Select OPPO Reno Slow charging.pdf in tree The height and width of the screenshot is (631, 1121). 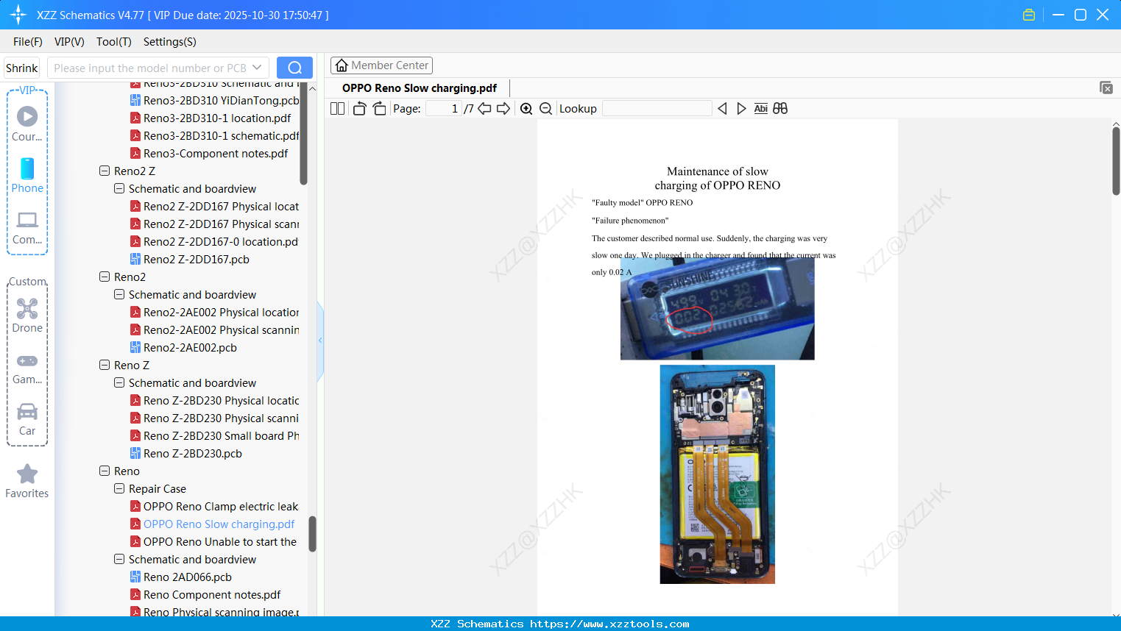[x=212, y=524]
